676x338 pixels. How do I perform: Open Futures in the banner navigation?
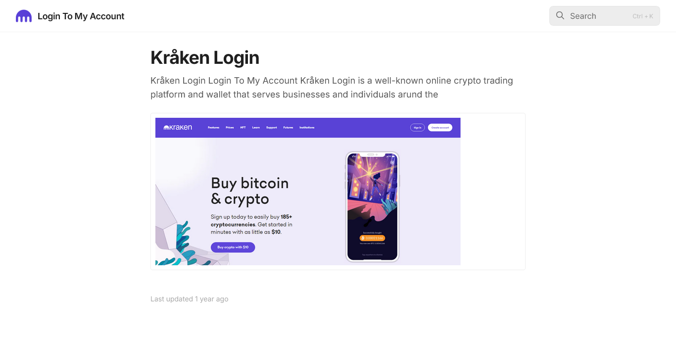288,128
